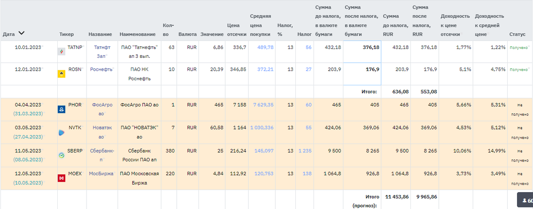Click average purchase price 1 030,336

pyautogui.click(x=262, y=128)
